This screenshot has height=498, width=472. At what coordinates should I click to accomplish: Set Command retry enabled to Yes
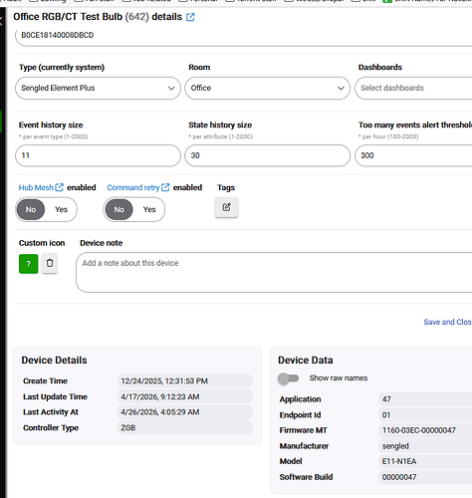coord(149,209)
